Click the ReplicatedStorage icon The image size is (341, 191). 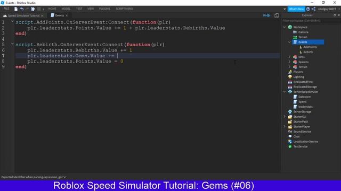point(290,87)
